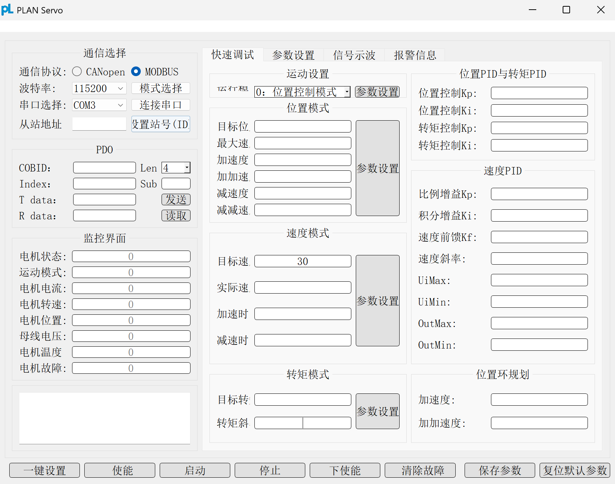The height and width of the screenshot is (484, 615).
Task: Open the 串口选择 COM3 dropdown
Action: (x=99, y=105)
